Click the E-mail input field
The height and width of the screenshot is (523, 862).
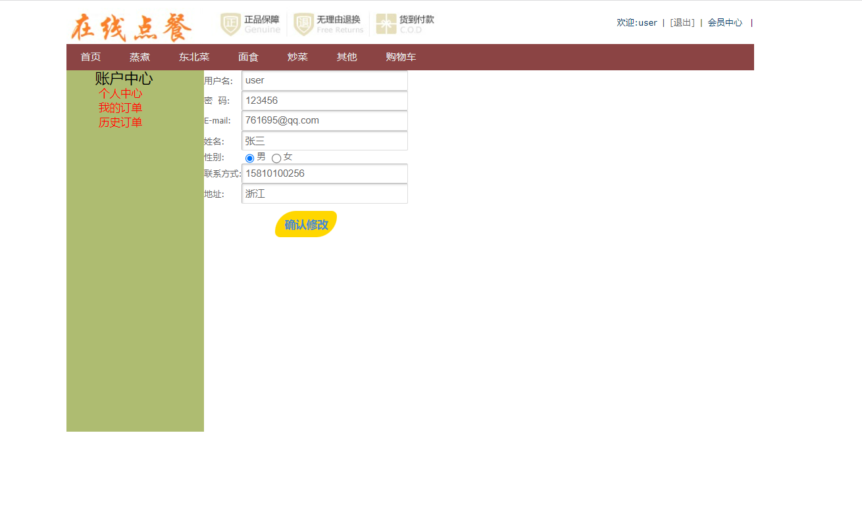coord(324,121)
